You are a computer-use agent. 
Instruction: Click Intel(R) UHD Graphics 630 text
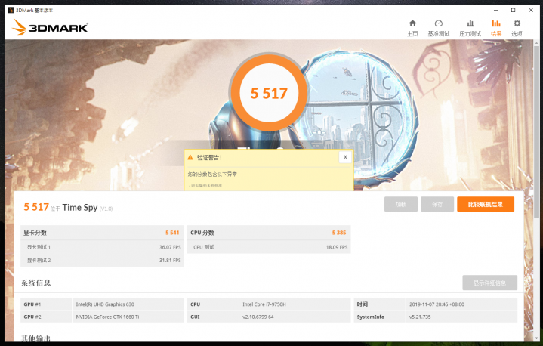[105, 304]
